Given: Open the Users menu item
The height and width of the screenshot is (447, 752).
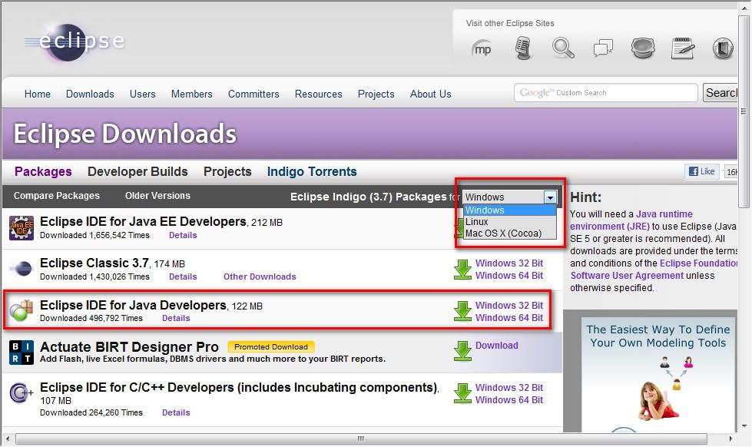Looking at the screenshot, I should tap(142, 94).
